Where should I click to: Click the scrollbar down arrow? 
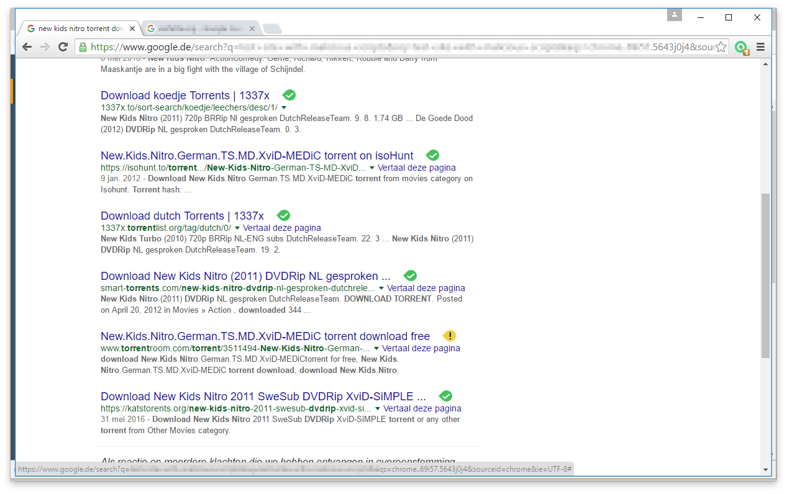click(765, 470)
